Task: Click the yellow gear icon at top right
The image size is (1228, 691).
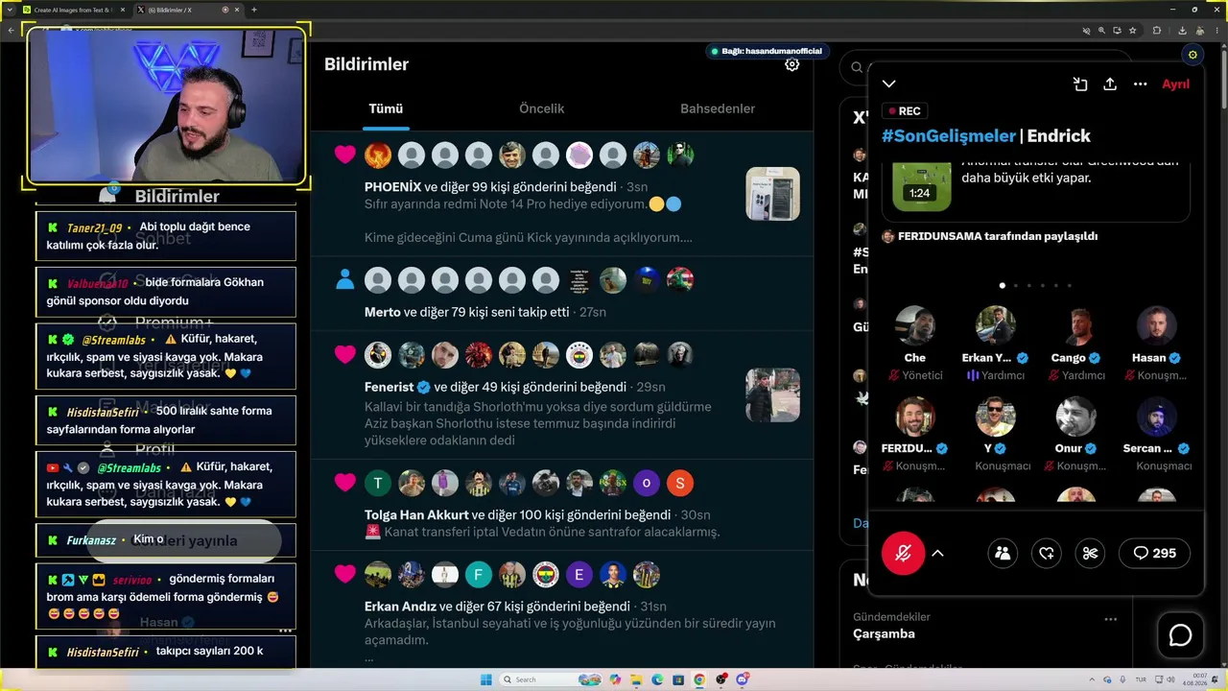Action: coord(1193,55)
